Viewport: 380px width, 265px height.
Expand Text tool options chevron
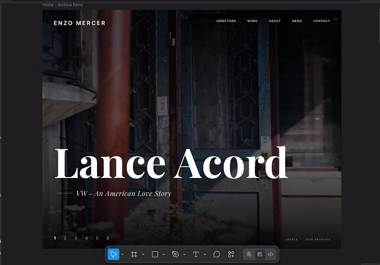205,255
